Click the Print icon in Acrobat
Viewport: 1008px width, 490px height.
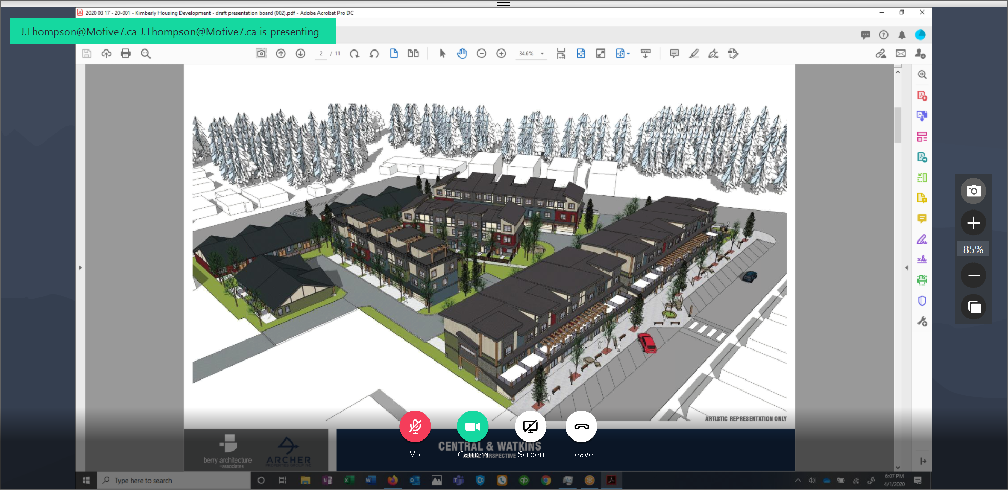tap(125, 54)
